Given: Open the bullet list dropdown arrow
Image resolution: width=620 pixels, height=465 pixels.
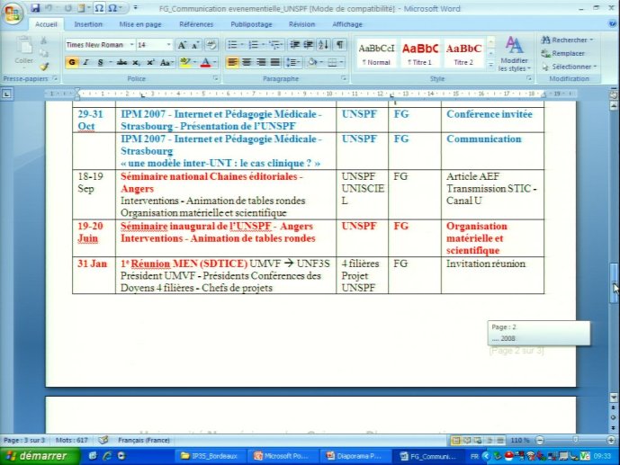Looking at the screenshot, I should 242,45.
